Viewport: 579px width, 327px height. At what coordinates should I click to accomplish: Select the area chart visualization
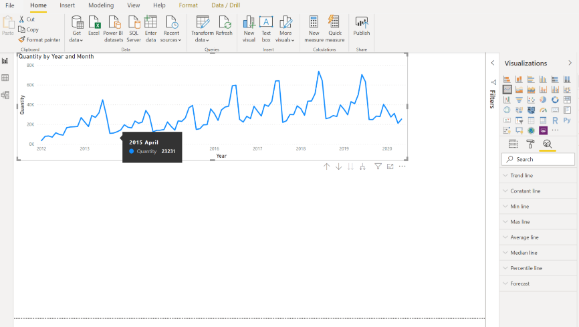point(519,90)
